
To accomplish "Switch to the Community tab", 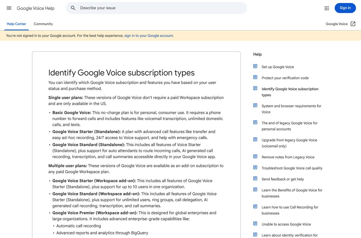I will tap(43, 24).
